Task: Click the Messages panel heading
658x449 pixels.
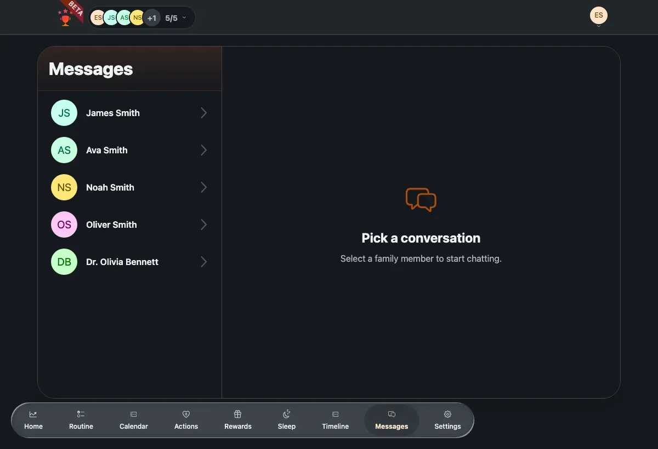Action: click(x=91, y=69)
